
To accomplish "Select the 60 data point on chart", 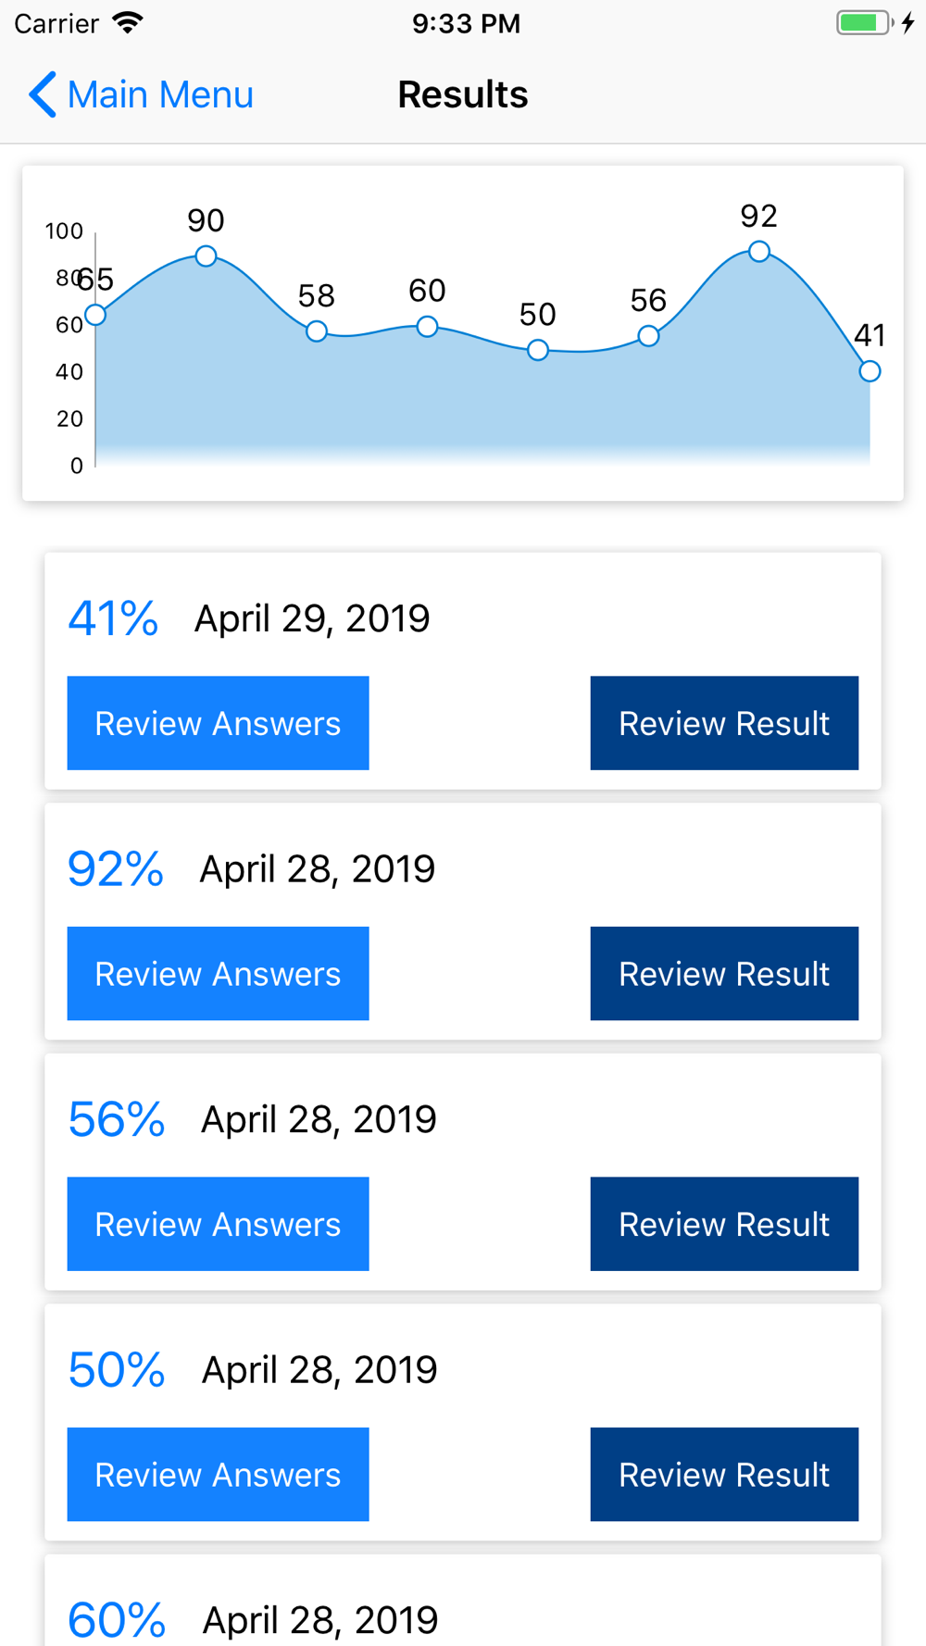I will pos(427,326).
